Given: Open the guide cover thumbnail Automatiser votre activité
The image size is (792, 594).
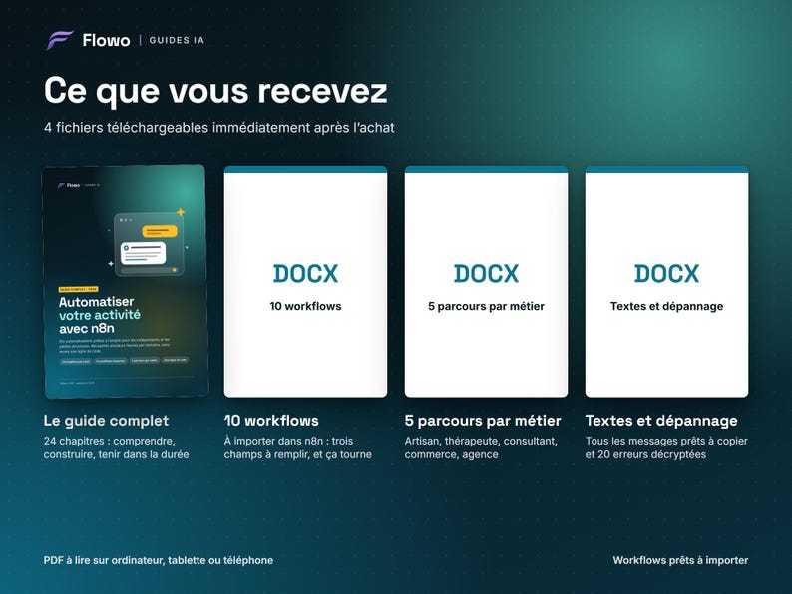Looking at the screenshot, I should click(x=126, y=282).
